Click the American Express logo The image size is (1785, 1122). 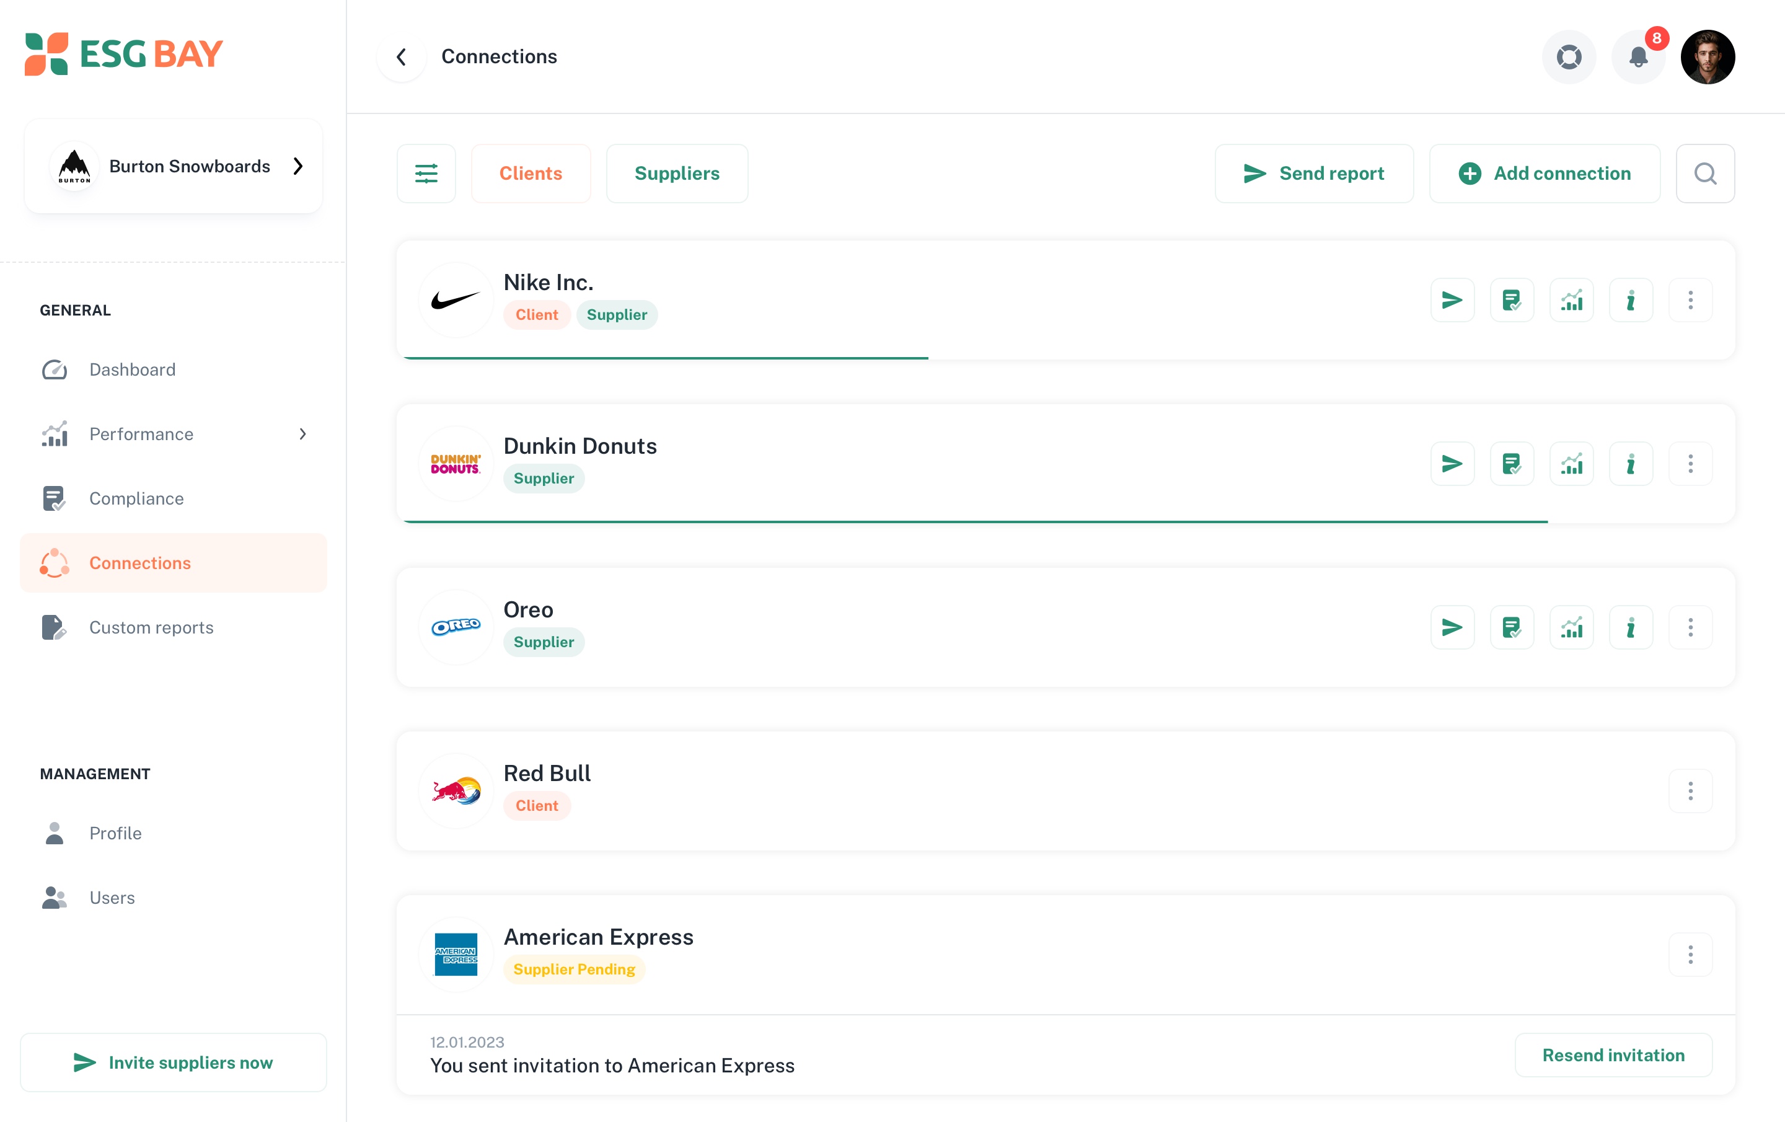point(456,955)
